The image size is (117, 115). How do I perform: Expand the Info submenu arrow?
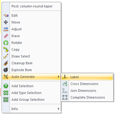click(x=58, y=109)
